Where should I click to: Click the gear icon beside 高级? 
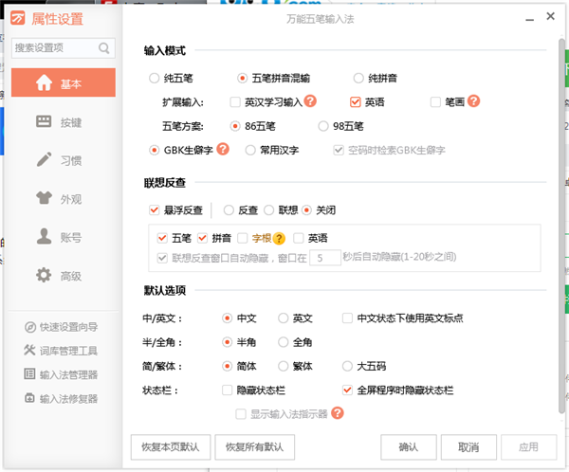tap(44, 275)
